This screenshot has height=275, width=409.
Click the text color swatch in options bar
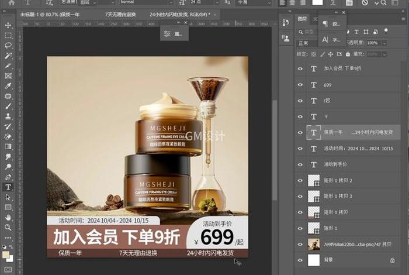[318, 3]
